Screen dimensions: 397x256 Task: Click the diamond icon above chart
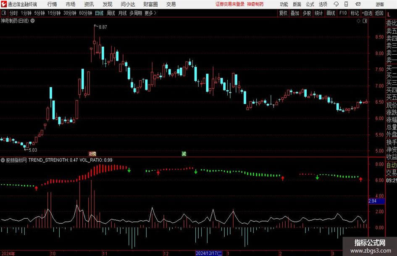358,21
